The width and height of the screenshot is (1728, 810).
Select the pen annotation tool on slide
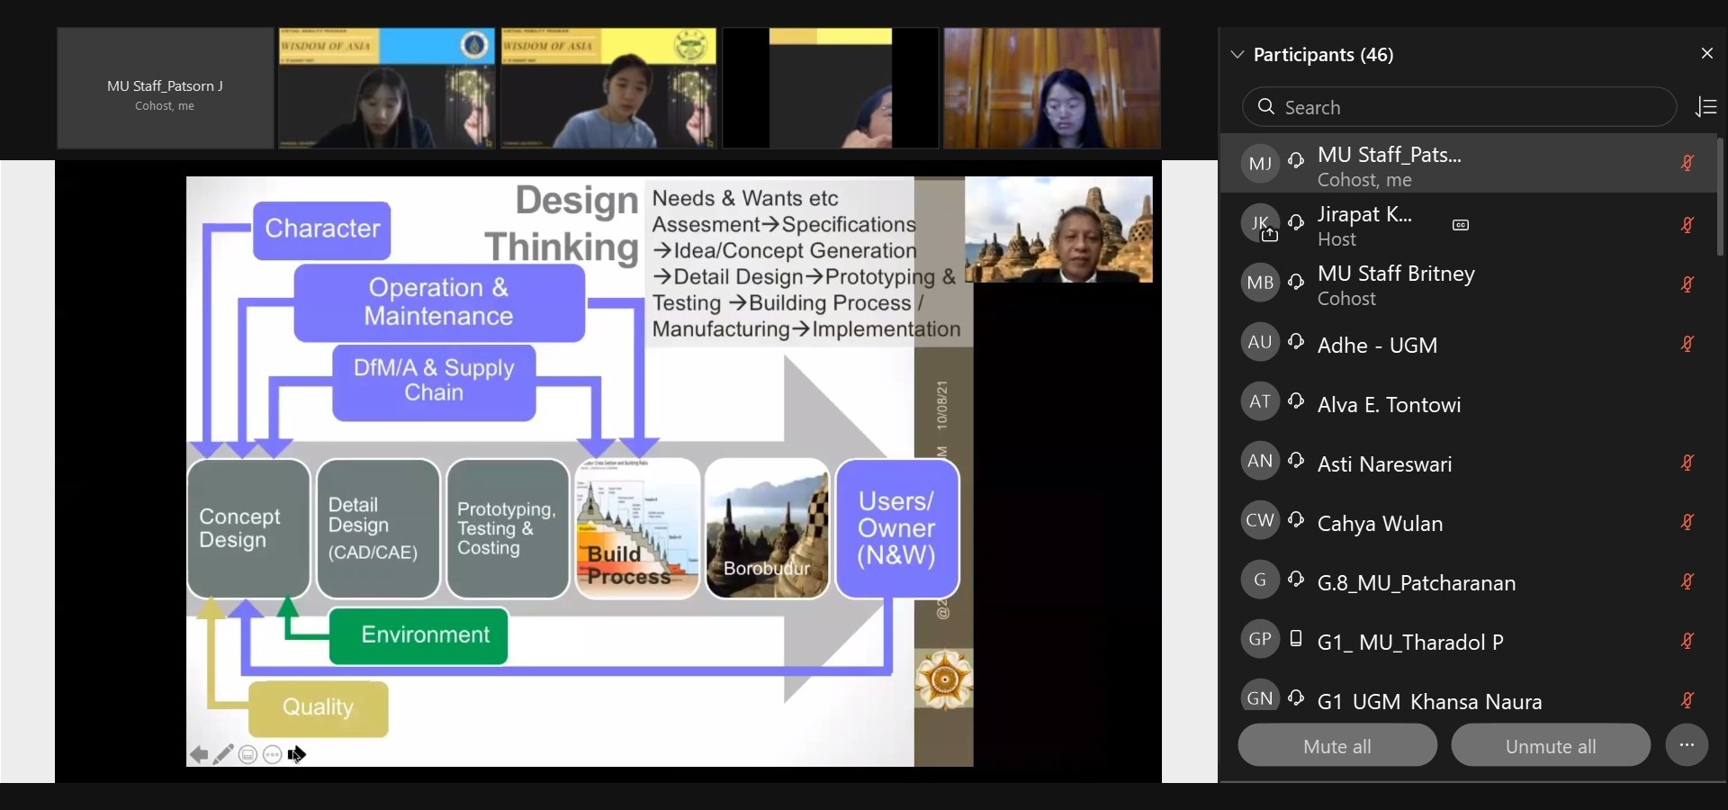[x=223, y=754]
